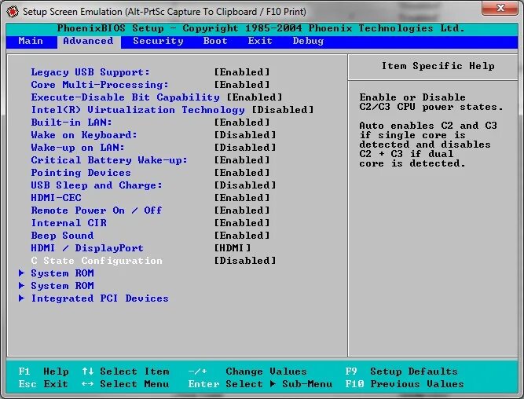Screen dimensions: 524x399
Task: Toggle Core Multi-Processing Enabled value
Action: click(242, 85)
